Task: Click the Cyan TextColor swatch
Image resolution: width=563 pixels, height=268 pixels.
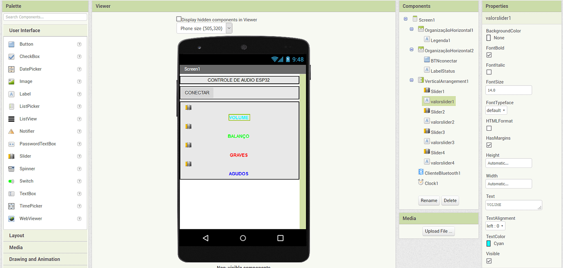Action: coord(489,243)
